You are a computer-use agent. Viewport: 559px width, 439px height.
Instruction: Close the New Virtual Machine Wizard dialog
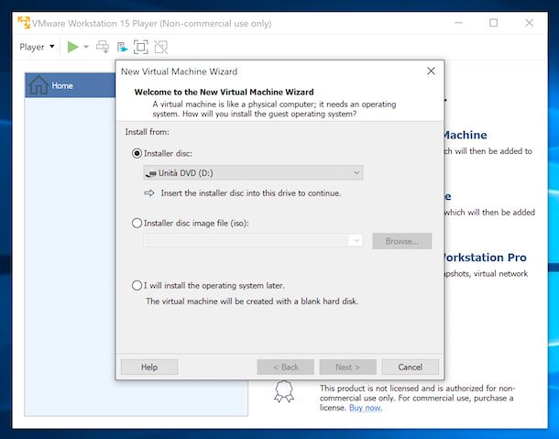[x=431, y=71]
